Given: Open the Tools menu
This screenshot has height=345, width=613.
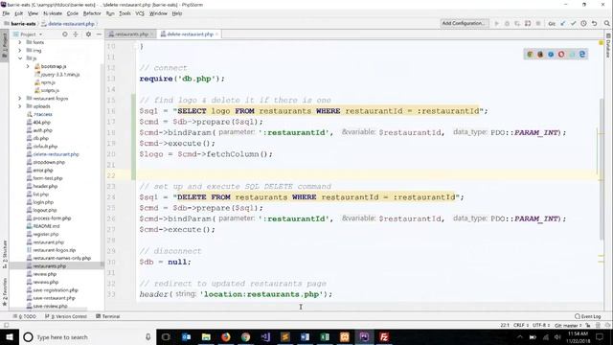Looking at the screenshot, I should (125, 13).
